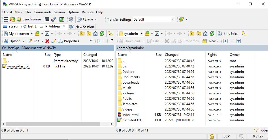Click the red Delete icon in local panel
Viewport: 268px width, 140px height.
pos(47,41)
